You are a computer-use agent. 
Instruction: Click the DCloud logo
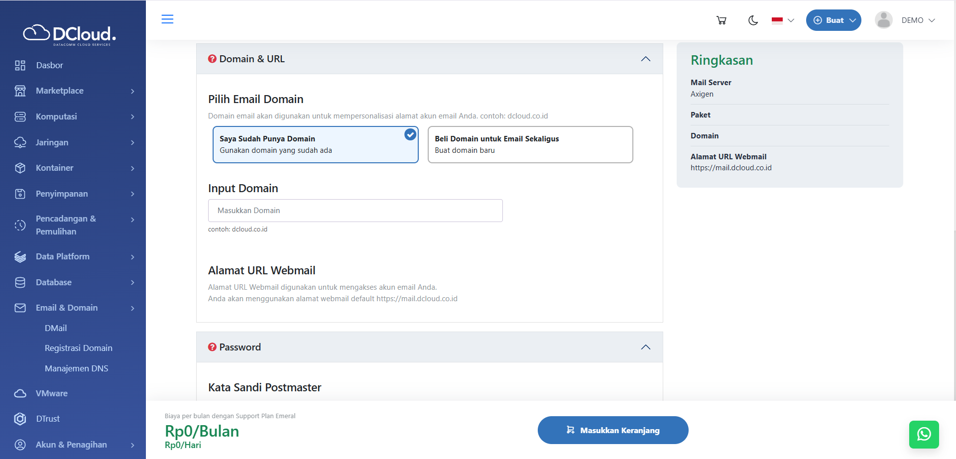tap(70, 34)
